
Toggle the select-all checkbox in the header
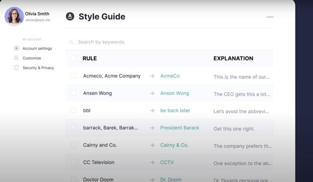[x=74, y=58]
